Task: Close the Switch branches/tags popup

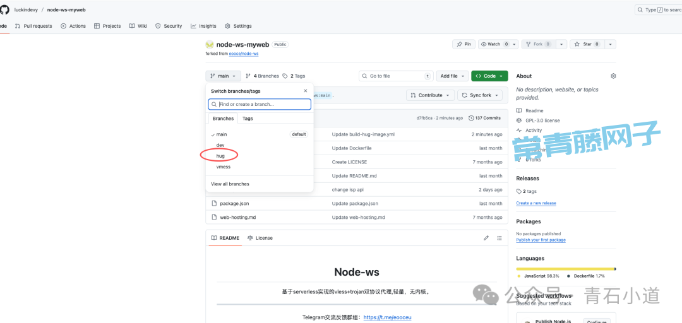Action: pyautogui.click(x=306, y=91)
